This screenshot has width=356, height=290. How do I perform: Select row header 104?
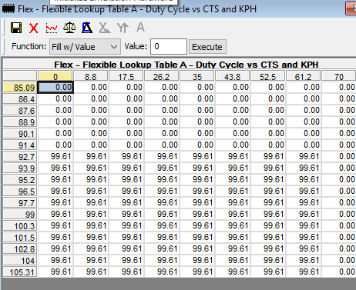(x=20, y=261)
